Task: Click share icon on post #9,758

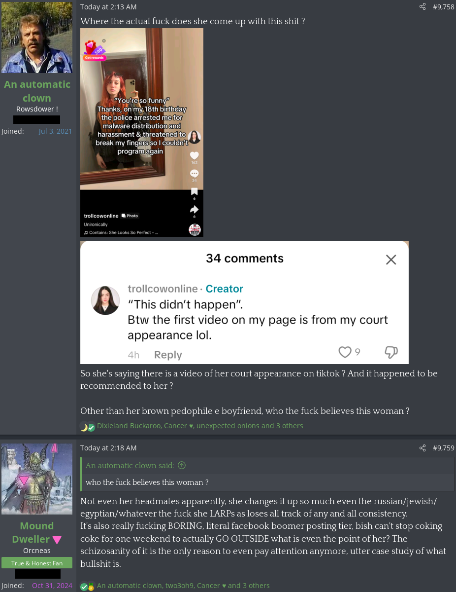Action: point(422,7)
